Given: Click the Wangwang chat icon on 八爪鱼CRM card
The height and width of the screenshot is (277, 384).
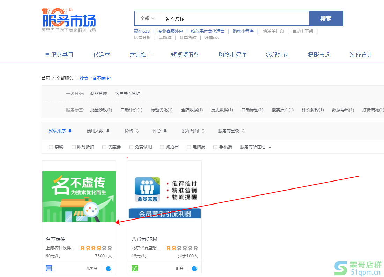Looking at the screenshot, I should click(194, 268).
